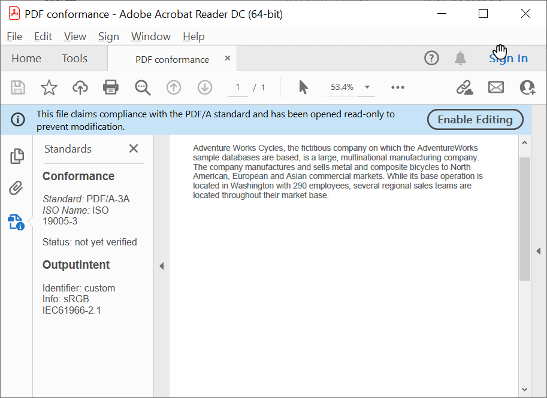The image size is (547, 398).
Task: Close the PDF conformance tab
Action: (x=228, y=58)
